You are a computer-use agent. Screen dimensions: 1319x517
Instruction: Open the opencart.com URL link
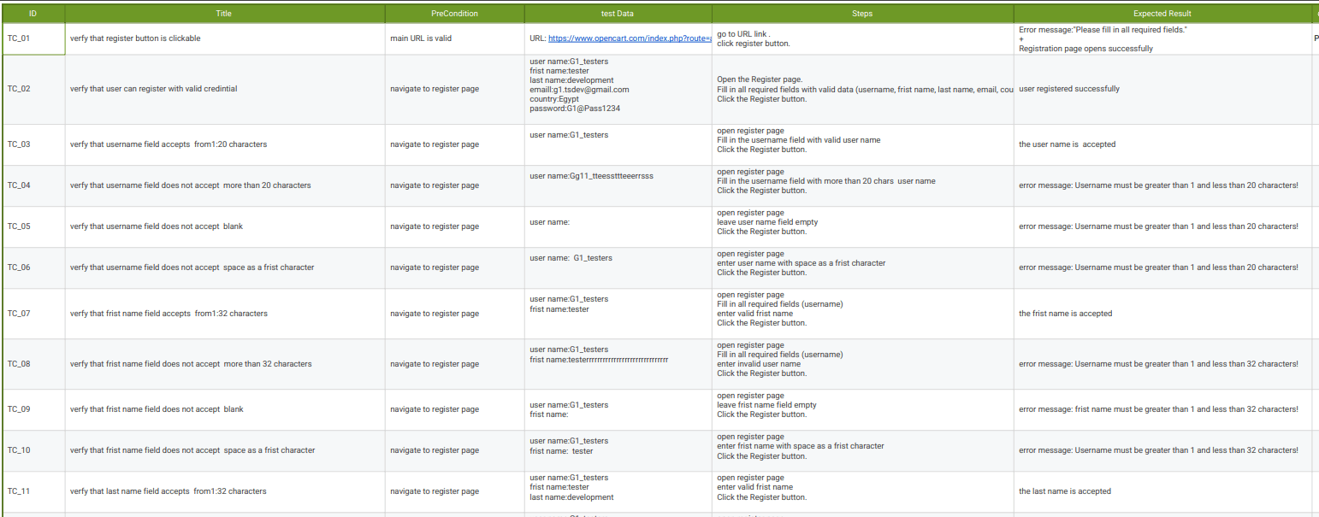629,38
